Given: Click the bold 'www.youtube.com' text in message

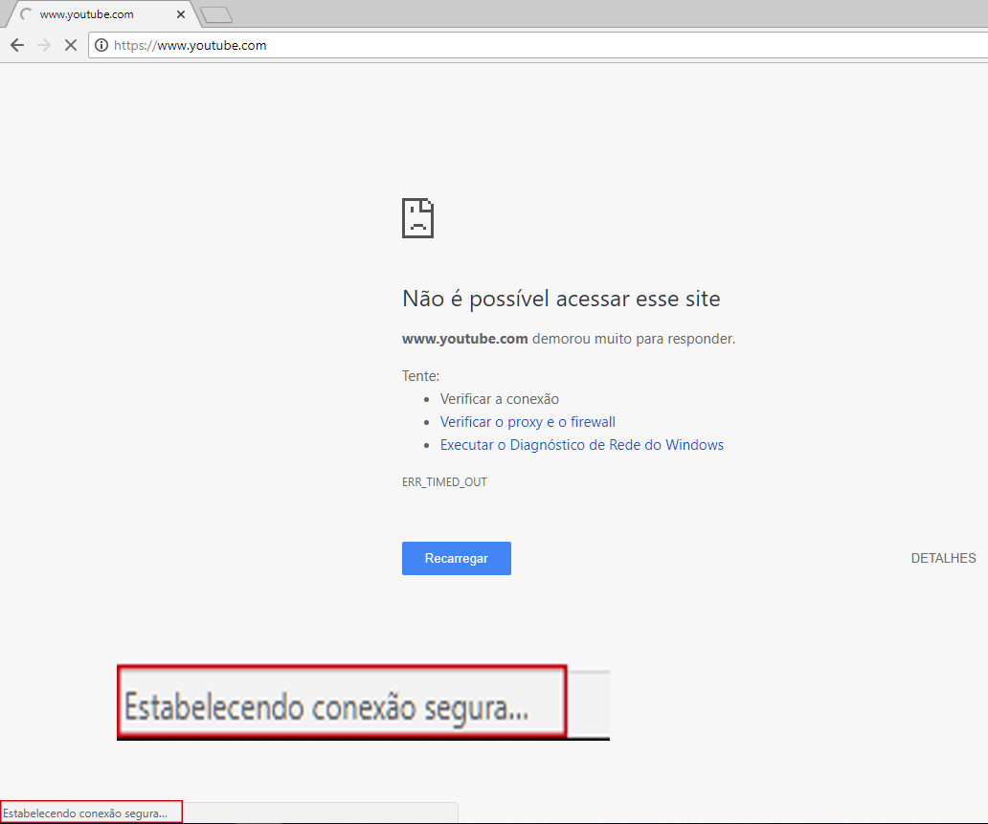Looking at the screenshot, I should click(x=465, y=339).
